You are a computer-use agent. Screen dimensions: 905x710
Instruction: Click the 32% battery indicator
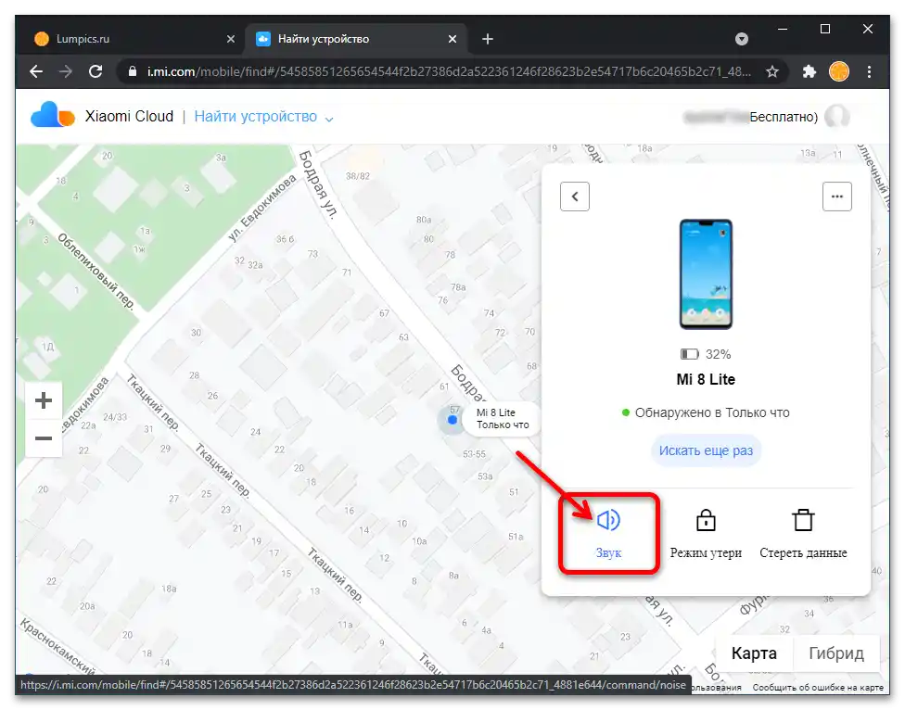pyautogui.click(x=706, y=354)
